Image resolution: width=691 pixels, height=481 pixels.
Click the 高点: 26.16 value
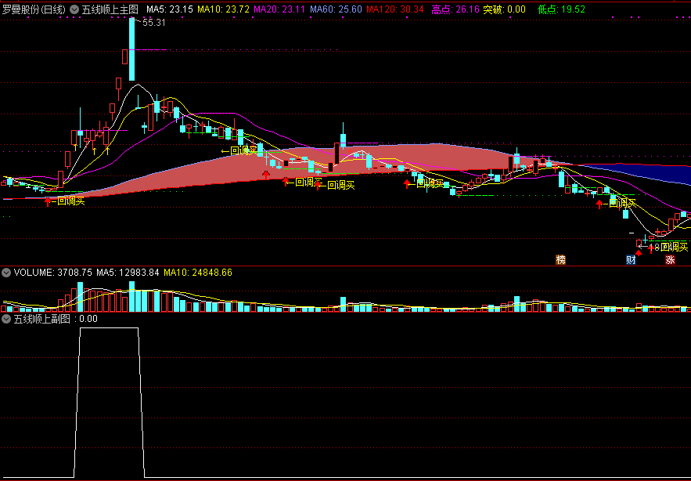coord(455,9)
